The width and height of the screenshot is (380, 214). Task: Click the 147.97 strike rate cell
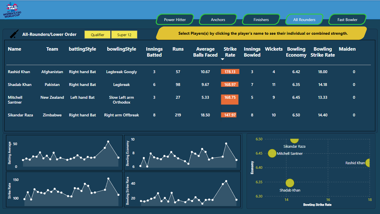point(229,115)
